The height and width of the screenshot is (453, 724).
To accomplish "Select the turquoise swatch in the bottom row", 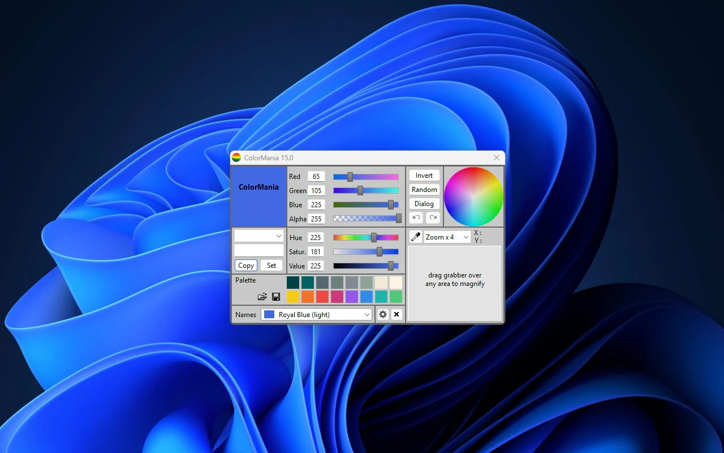I will click(381, 297).
